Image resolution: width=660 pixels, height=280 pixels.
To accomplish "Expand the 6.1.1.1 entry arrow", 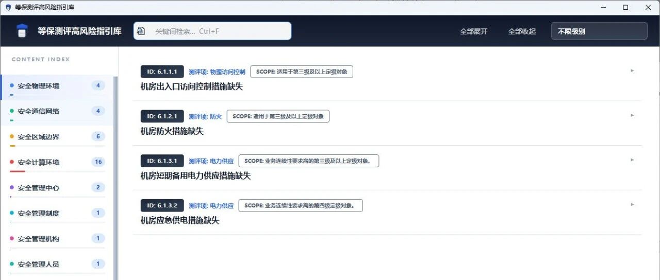I will pos(632,71).
